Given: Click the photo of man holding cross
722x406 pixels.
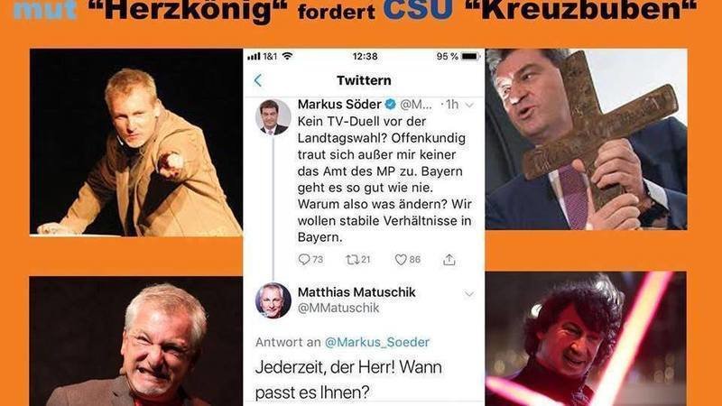Looking at the screenshot, I should tap(586, 139).
